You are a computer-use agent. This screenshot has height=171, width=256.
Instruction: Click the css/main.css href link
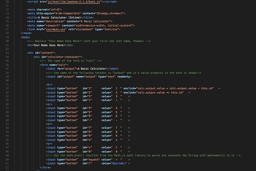[55, 30]
